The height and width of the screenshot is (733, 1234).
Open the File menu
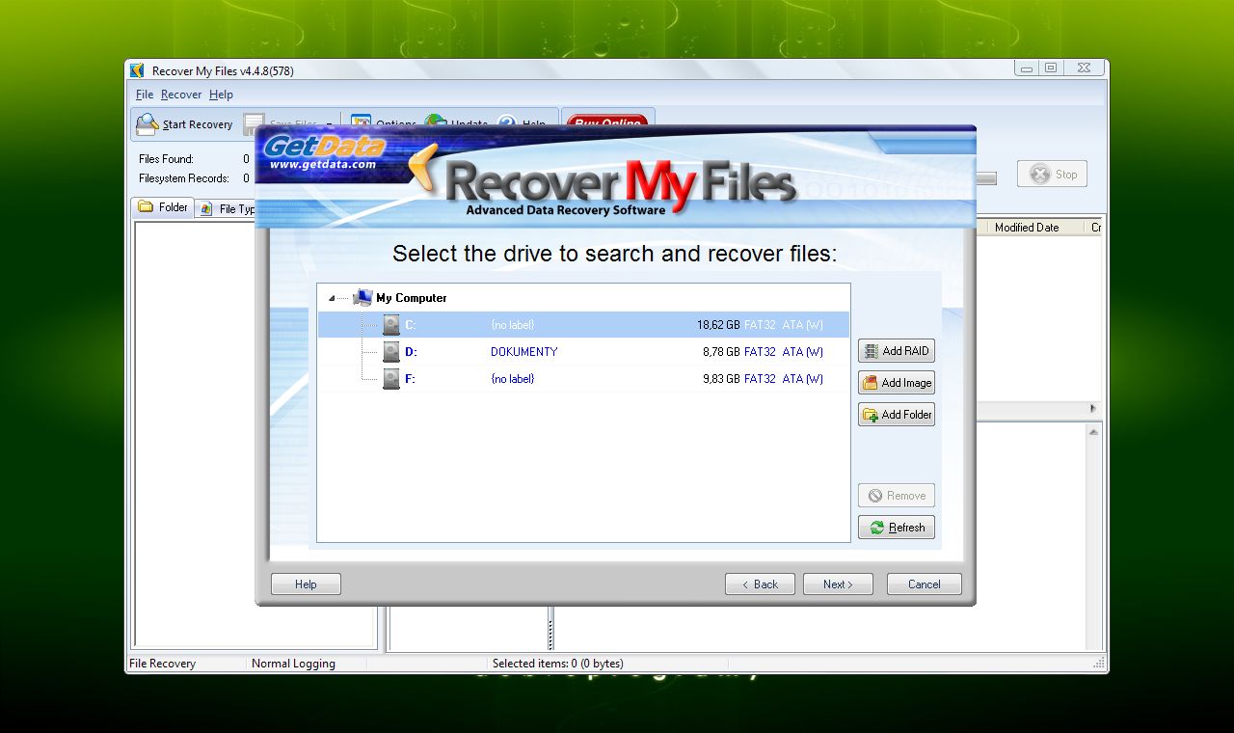pyautogui.click(x=145, y=95)
